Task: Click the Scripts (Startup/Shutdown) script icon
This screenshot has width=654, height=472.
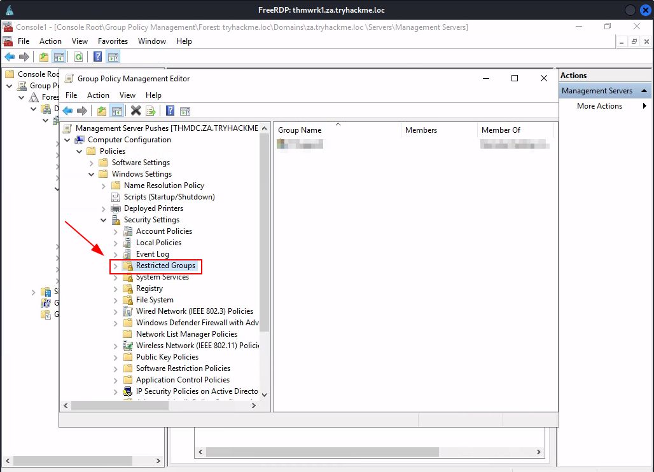Action: pyautogui.click(x=116, y=197)
